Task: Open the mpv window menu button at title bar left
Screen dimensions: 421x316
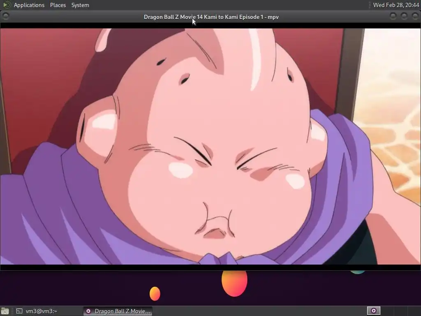Action: click(x=6, y=16)
